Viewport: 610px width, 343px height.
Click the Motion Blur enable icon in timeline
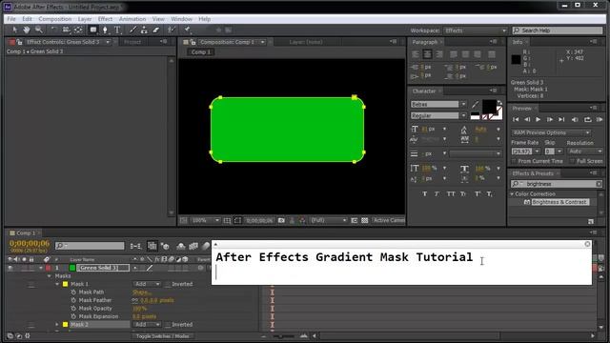pyautogui.click(x=206, y=246)
